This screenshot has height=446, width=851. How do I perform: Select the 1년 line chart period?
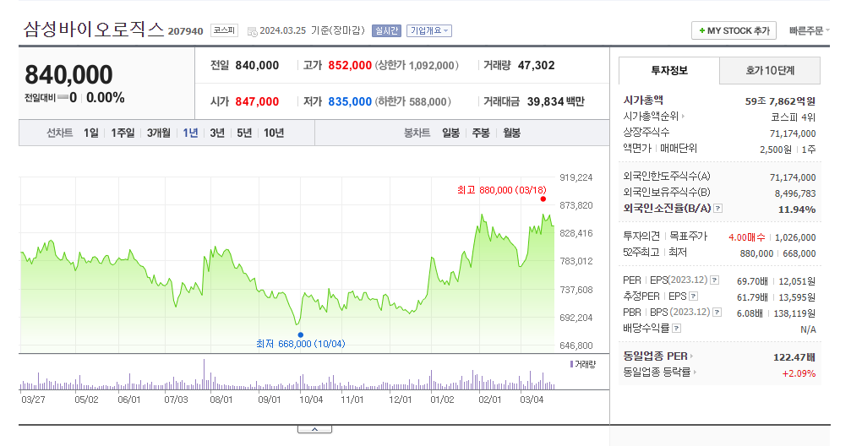(x=190, y=133)
